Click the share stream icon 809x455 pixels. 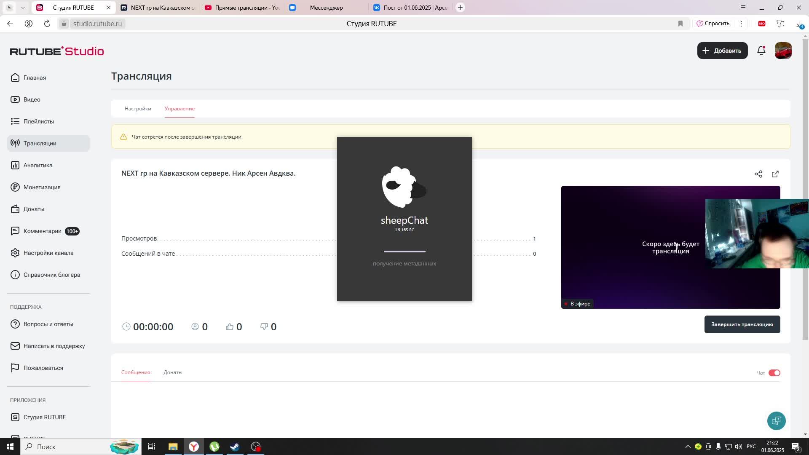pyautogui.click(x=758, y=174)
